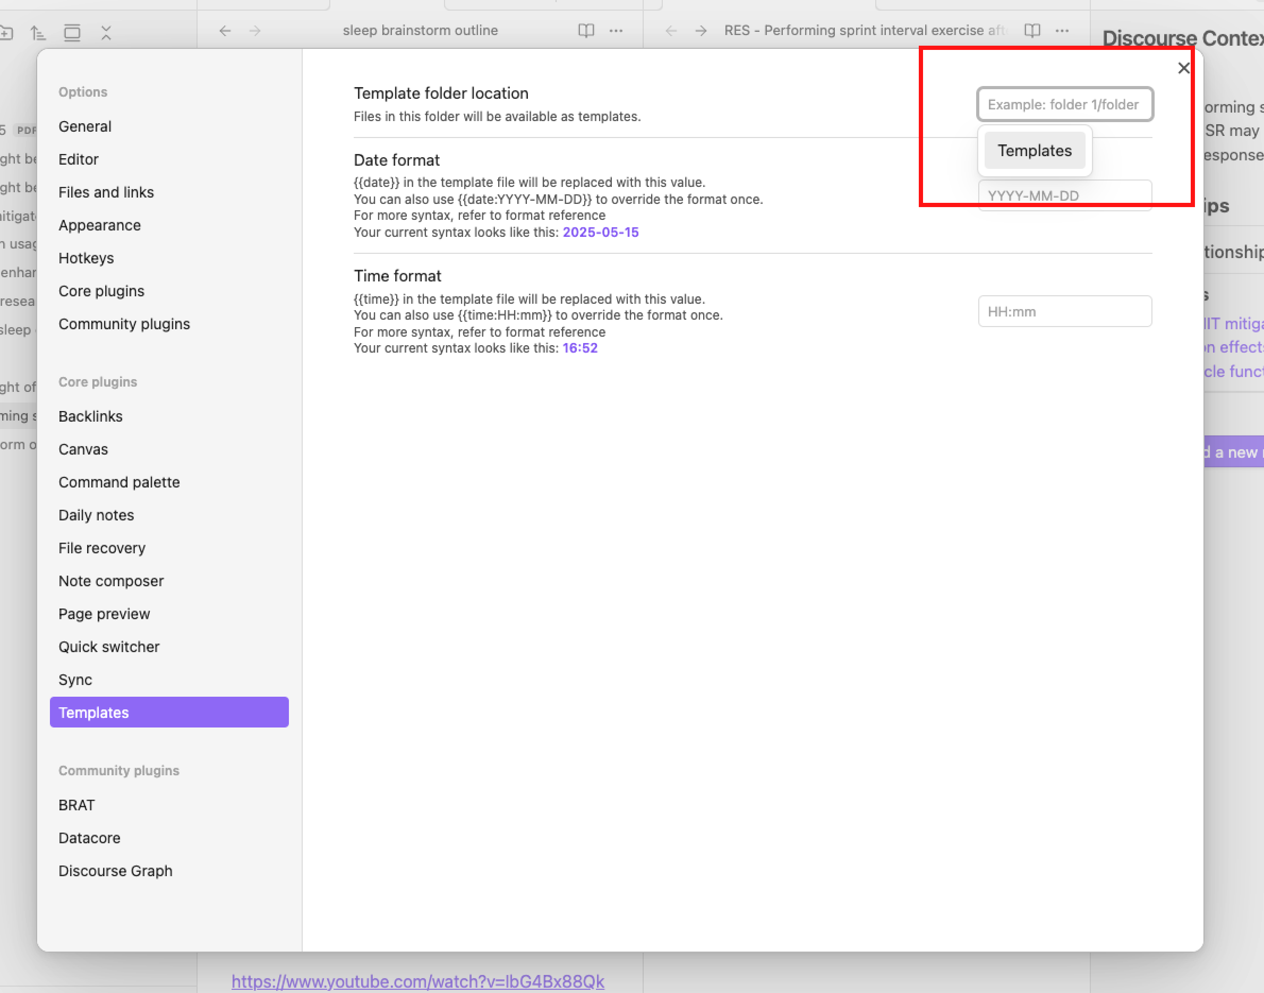Go to Appearance settings
The height and width of the screenshot is (993, 1264).
pos(99,225)
